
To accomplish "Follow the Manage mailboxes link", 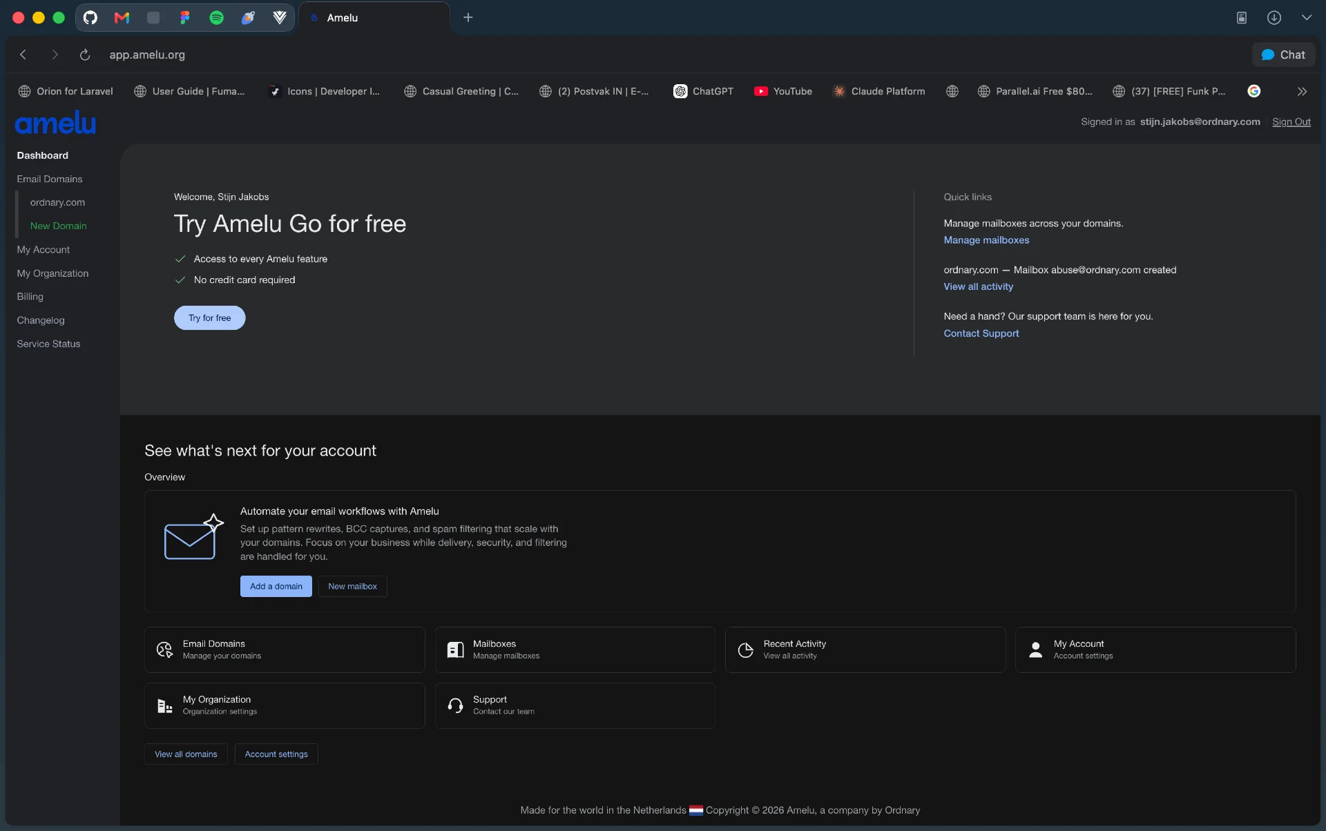I will 986,240.
